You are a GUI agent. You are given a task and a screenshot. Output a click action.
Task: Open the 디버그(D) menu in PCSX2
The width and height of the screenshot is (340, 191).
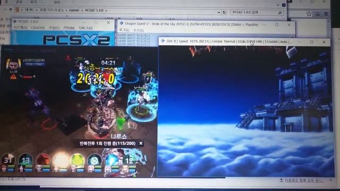tap(86, 28)
